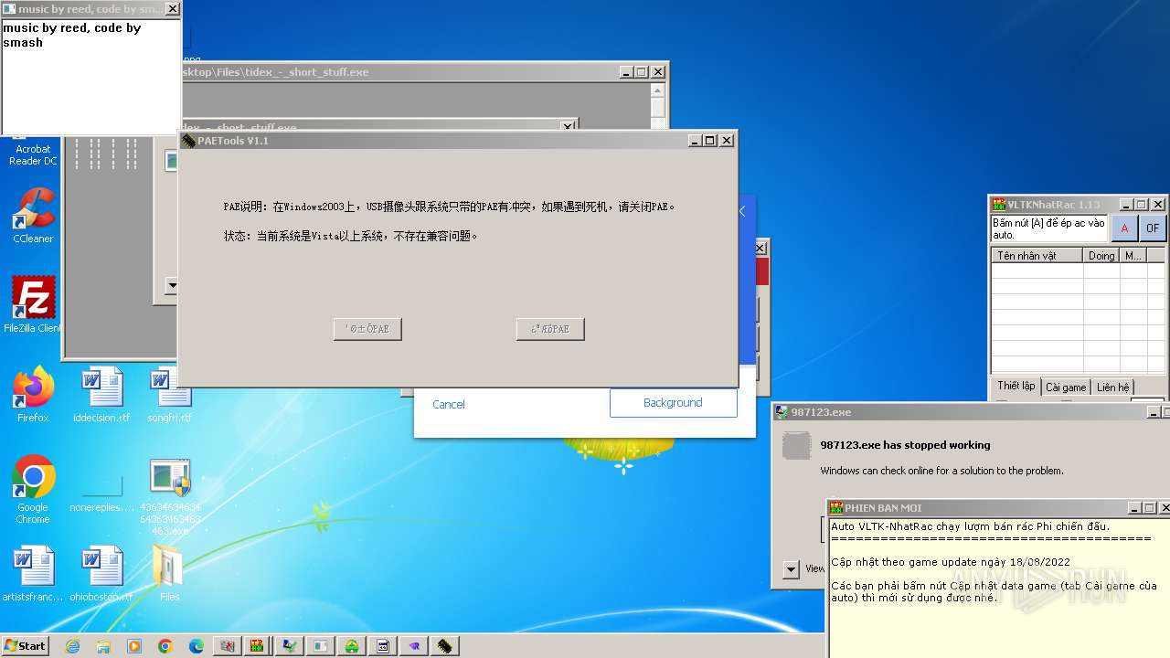Open Internet Explorer from the taskbar
Screen dimensions: 1170x658
tap(72, 646)
